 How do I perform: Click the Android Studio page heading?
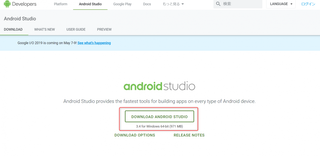20,19
